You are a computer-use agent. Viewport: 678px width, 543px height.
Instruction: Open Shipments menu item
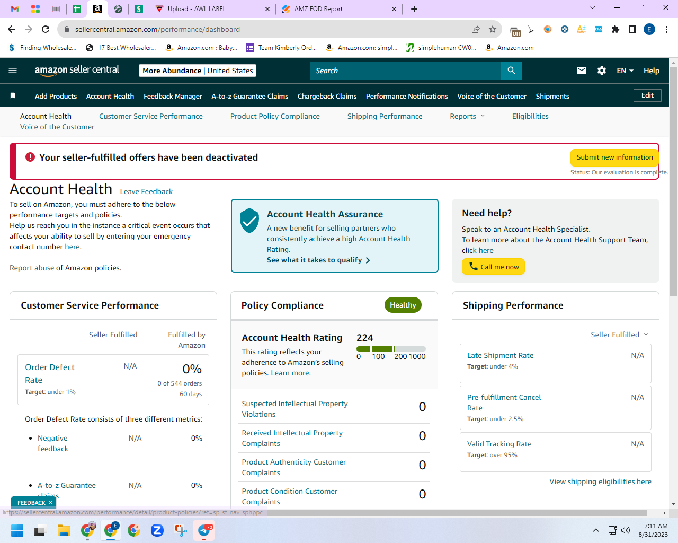pyautogui.click(x=552, y=96)
